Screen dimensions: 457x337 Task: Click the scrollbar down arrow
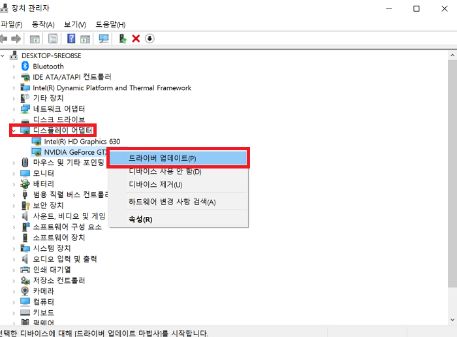tap(452, 320)
